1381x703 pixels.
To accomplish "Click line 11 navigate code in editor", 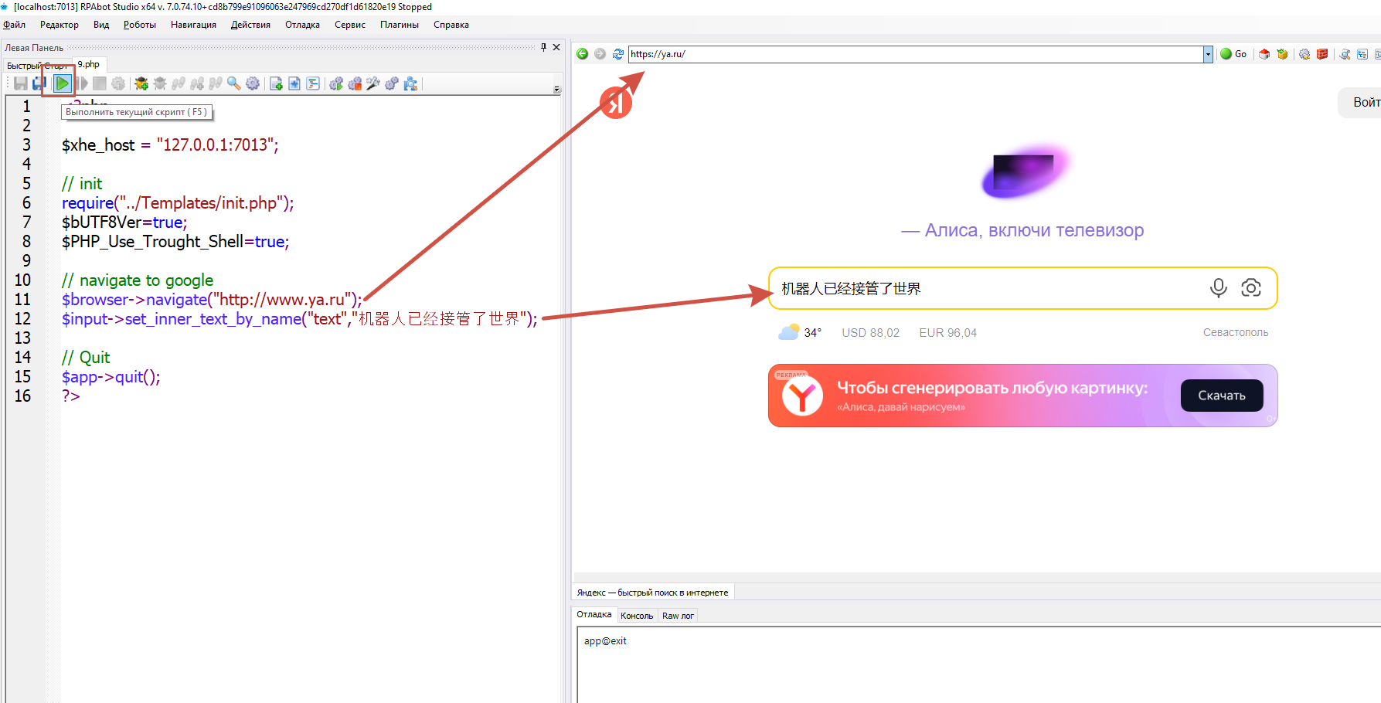I will click(212, 299).
